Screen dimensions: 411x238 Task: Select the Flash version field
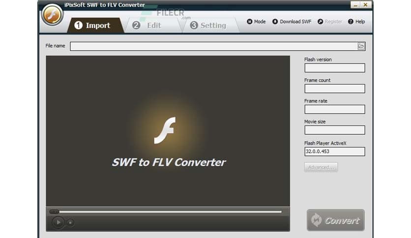tap(335, 68)
